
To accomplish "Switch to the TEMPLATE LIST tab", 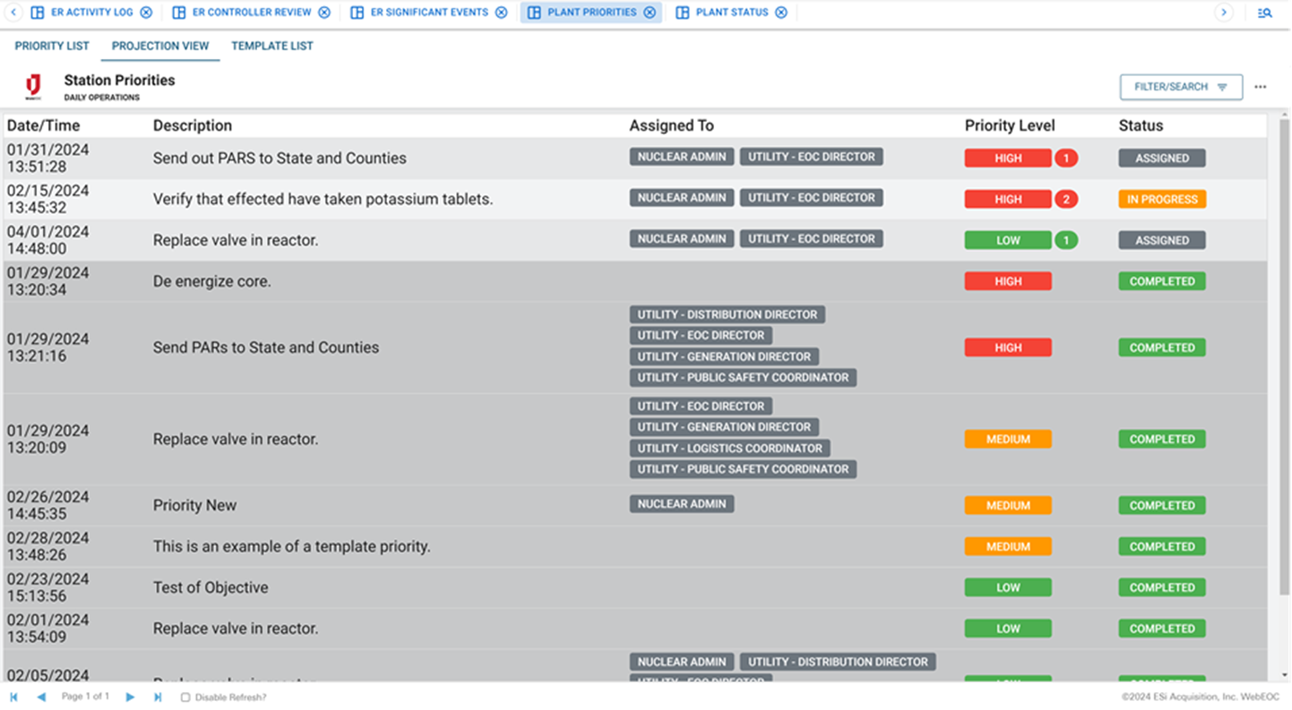I will 271,46.
